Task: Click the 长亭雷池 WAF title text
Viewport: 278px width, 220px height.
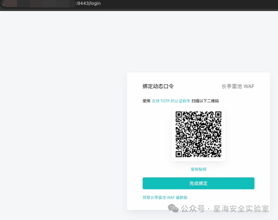Action: pos(238,86)
